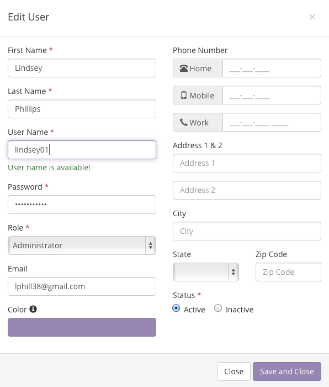Click the Work phone number input

point(272,122)
